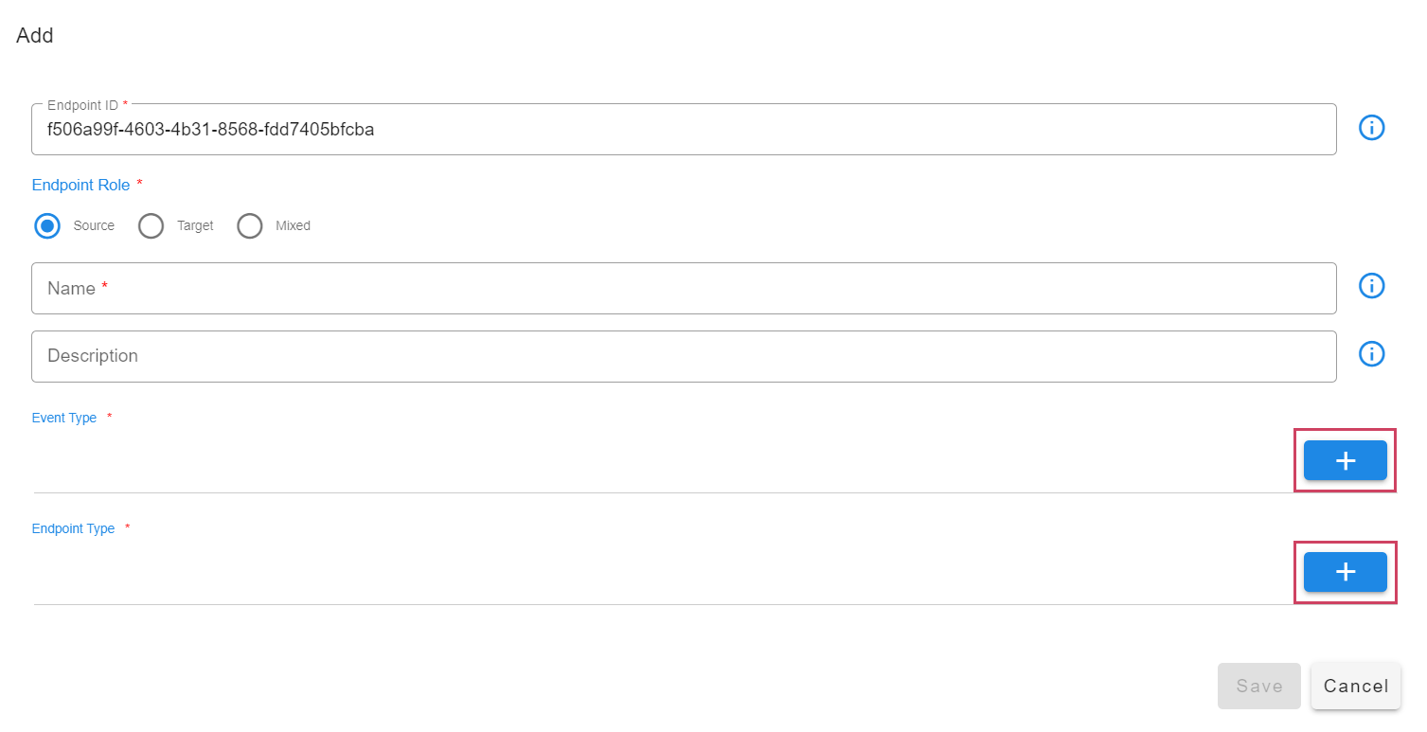Click the info icon next to Name field
Image resolution: width=1427 pixels, height=732 pixels.
coord(1371,286)
